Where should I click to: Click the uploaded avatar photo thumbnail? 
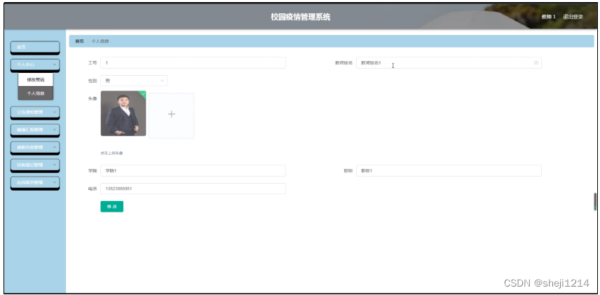123,114
